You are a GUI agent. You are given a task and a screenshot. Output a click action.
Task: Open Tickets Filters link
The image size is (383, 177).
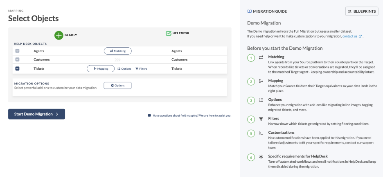141,69
